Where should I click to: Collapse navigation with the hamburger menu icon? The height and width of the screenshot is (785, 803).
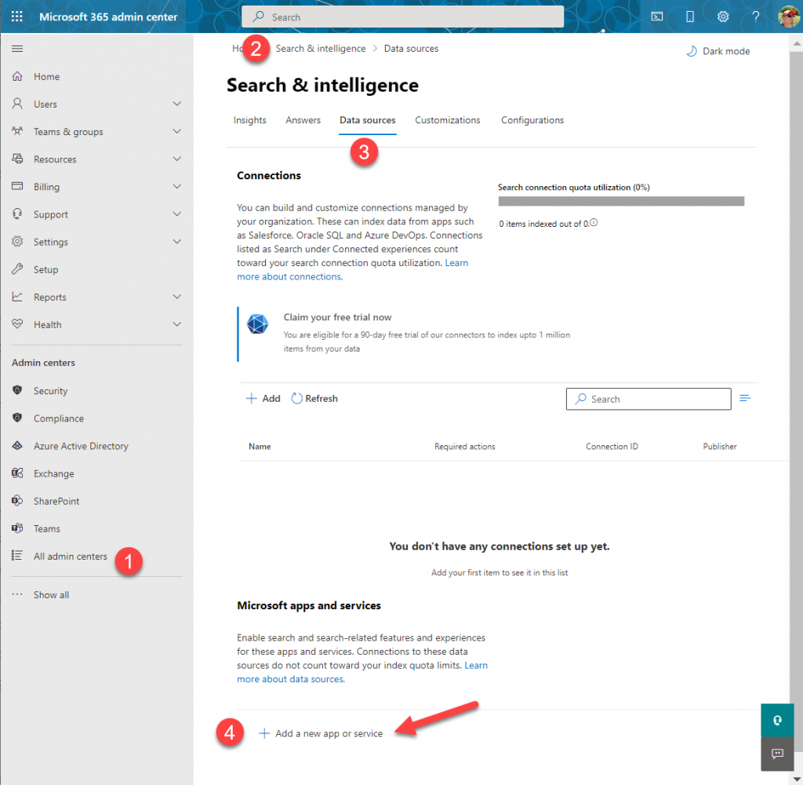17,49
